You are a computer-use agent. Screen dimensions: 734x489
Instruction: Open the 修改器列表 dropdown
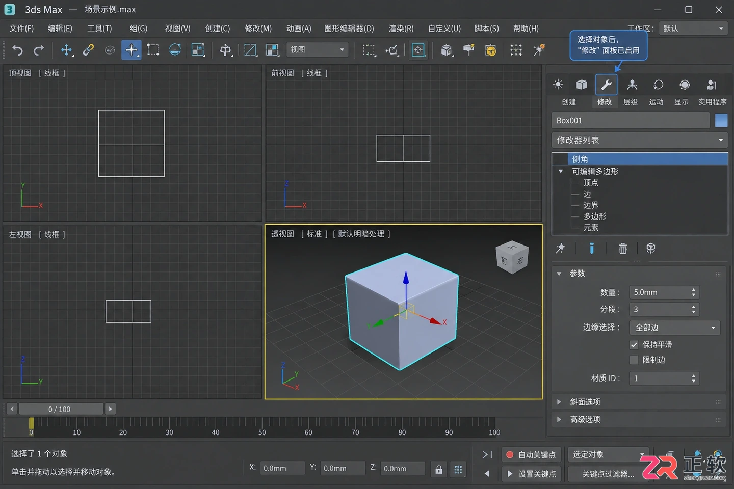click(x=640, y=140)
